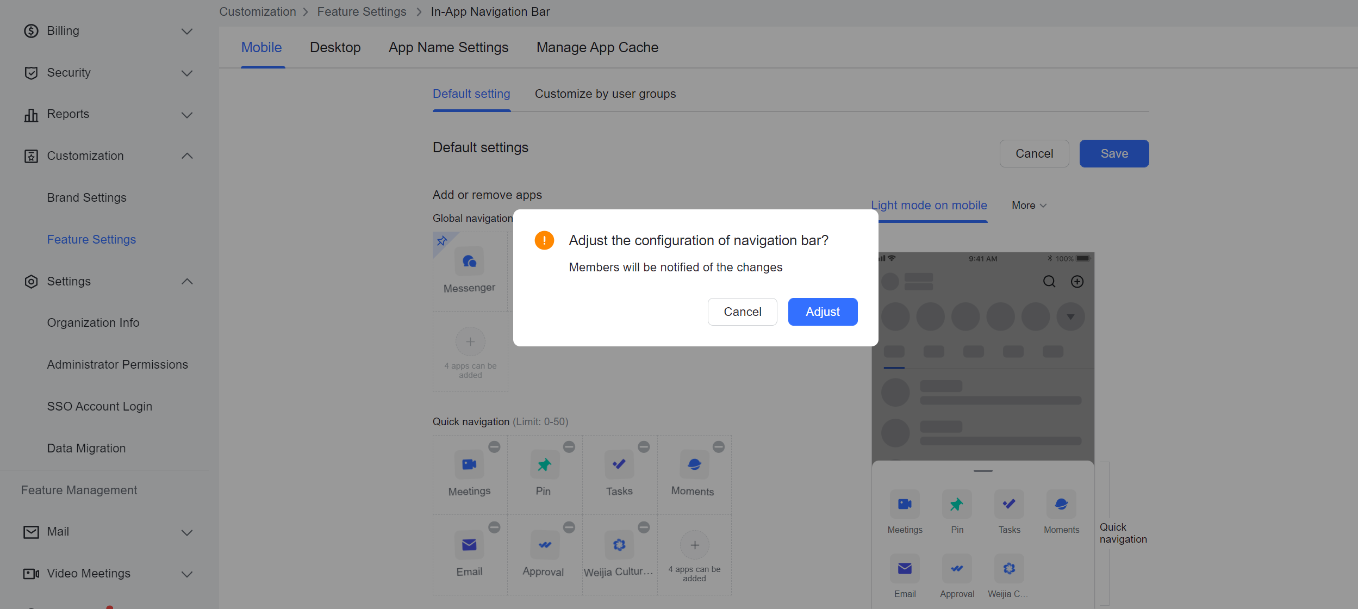Image resolution: width=1358 pixels, height=609 pixels.
Task: Open the App Name Settings tab
Action: point(448,47)
